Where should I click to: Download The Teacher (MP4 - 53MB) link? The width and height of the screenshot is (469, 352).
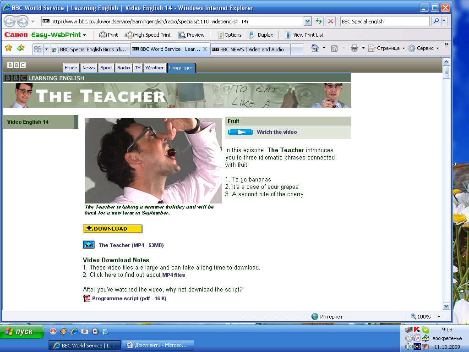click(x=131, y=245)
